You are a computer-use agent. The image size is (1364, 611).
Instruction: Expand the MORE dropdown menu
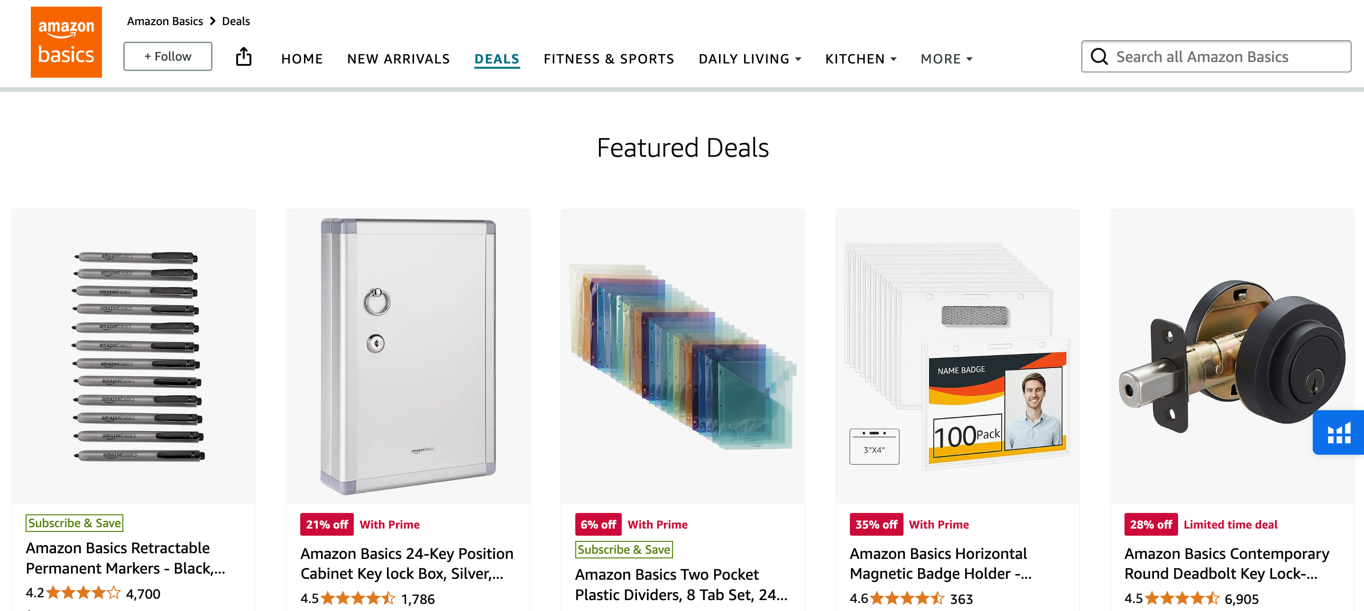(947, 58)
